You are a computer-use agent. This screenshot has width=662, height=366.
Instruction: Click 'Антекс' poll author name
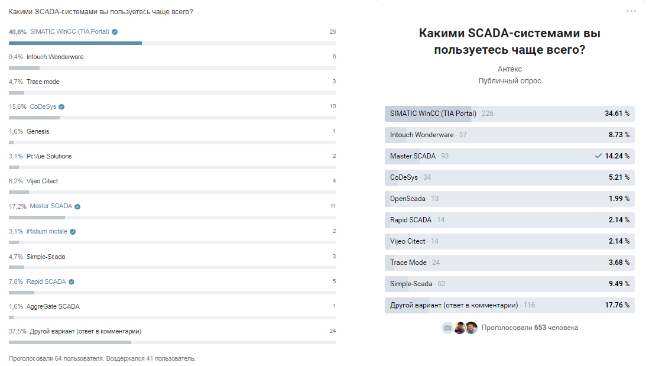510,69
